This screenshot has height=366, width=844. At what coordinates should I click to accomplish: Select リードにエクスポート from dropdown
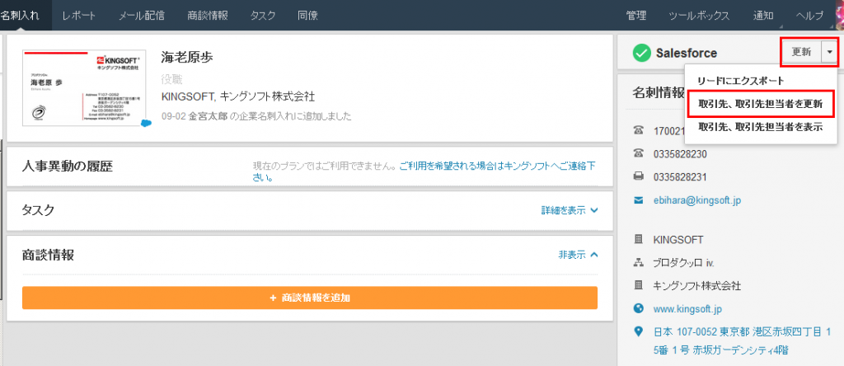[x=740, y=81]
